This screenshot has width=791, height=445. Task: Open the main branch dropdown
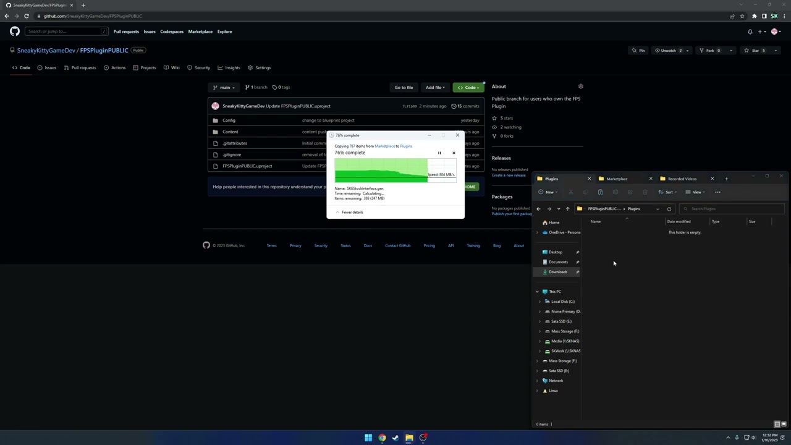(x=224, y=87)
